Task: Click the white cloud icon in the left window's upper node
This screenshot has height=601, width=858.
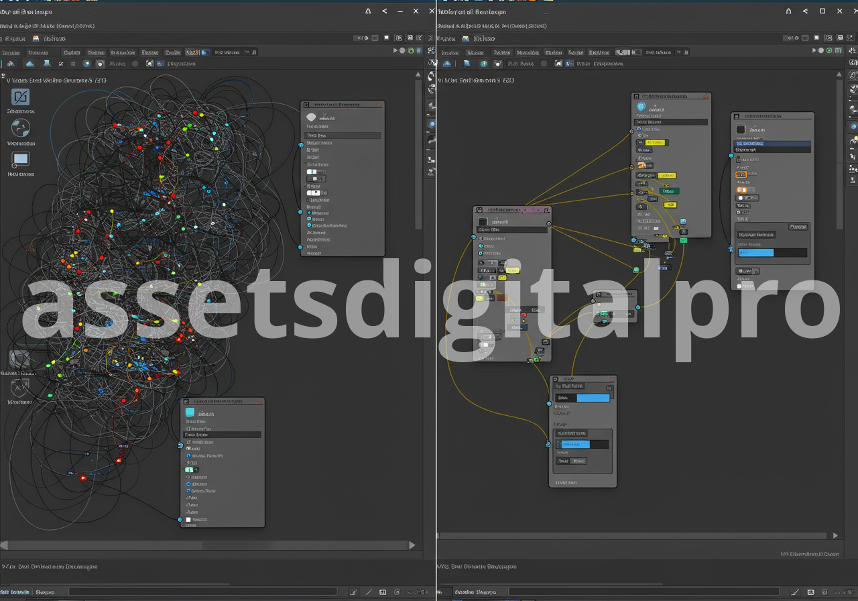Action: [x=311, y=117]
